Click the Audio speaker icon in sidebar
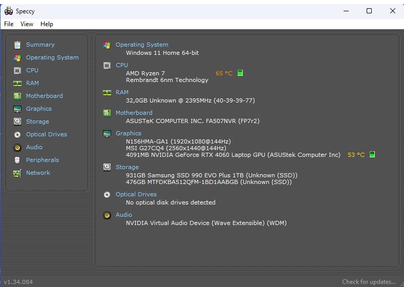Viewport: 404px width, 287px height. click(x=17, y=148)
